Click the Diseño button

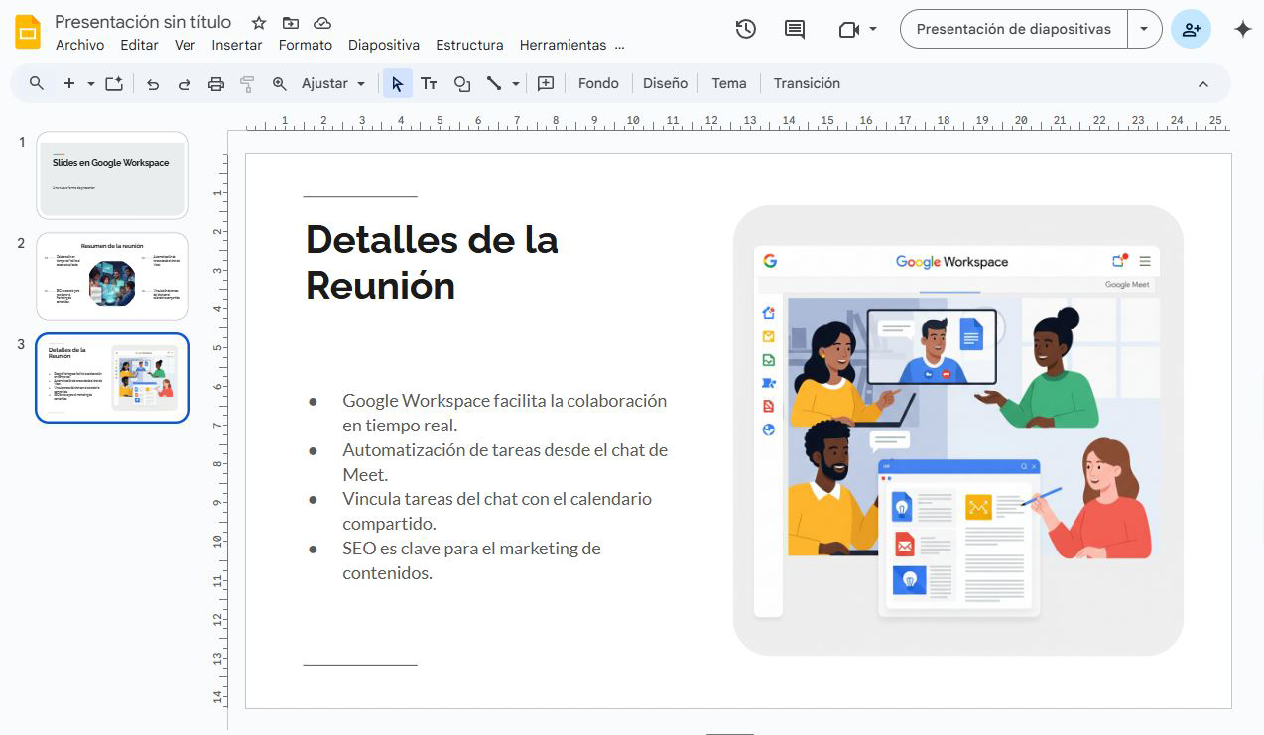tap(665, 84)
